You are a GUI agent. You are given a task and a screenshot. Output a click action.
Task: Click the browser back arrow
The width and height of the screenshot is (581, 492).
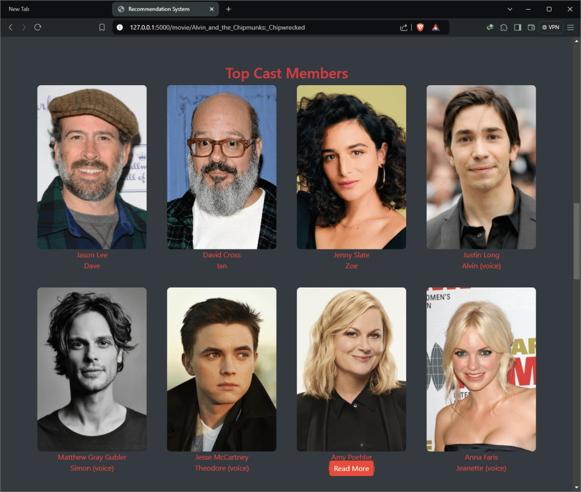pos(10,27)
